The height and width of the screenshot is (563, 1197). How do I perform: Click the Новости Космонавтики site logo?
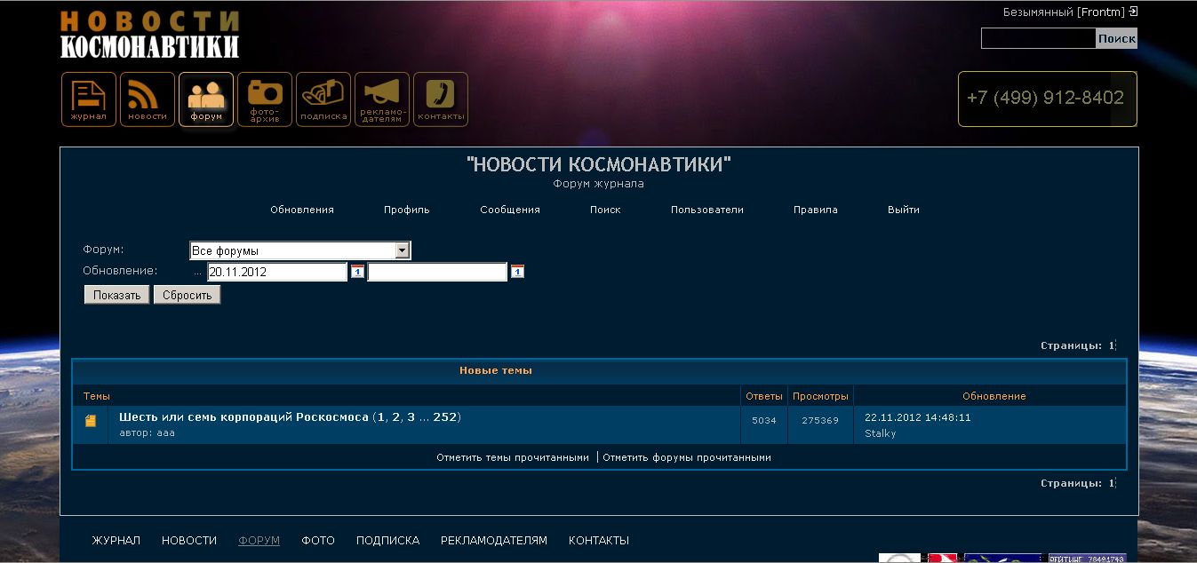point(150,35)
